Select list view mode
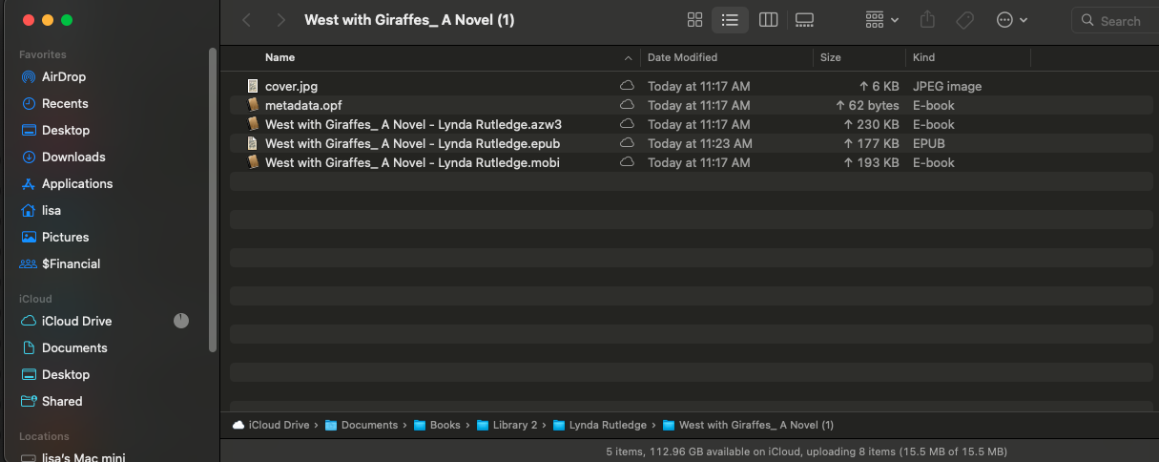1159x462 pixels. 730,20
